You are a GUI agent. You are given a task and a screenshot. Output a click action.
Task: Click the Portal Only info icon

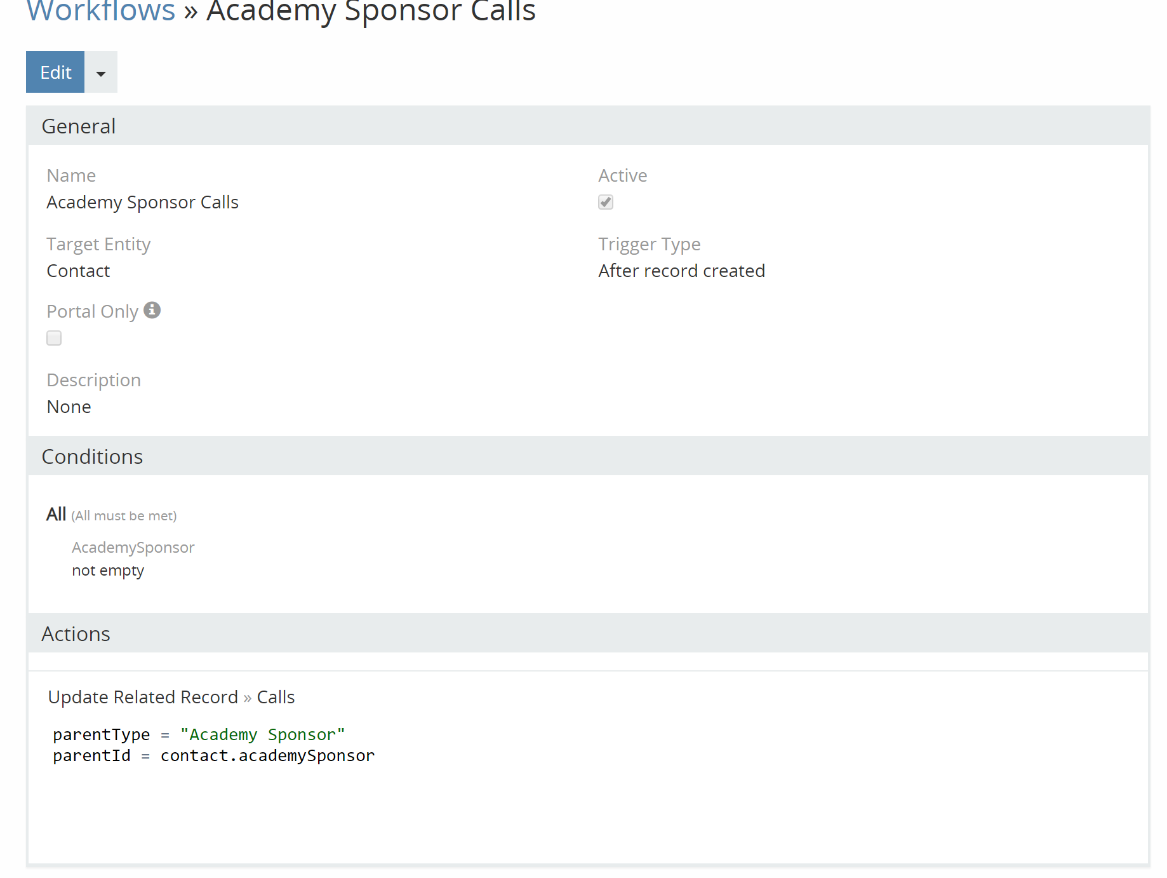pyautogui.click(x=152, y=310)
